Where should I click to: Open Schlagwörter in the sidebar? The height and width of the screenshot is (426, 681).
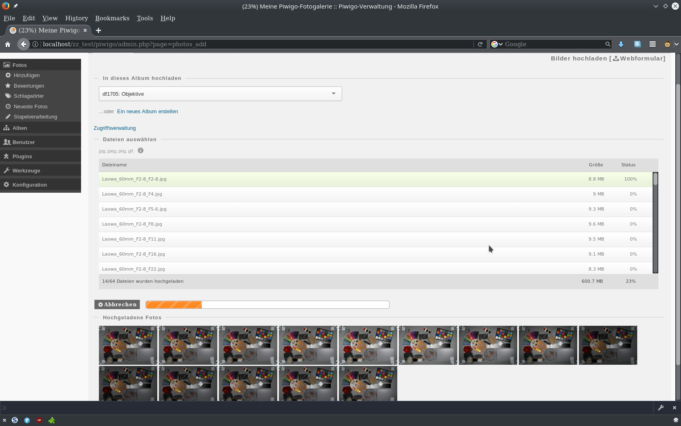click(29, 96)
